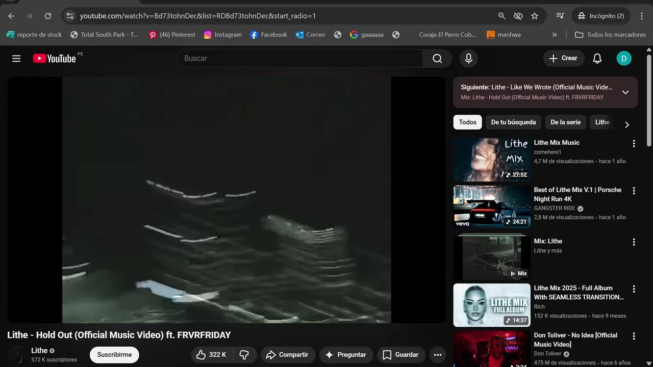The image size is (653, 367).
Task: Open Best of Lithe Mix Porsche thumbnail
Action: click(492, 206)
